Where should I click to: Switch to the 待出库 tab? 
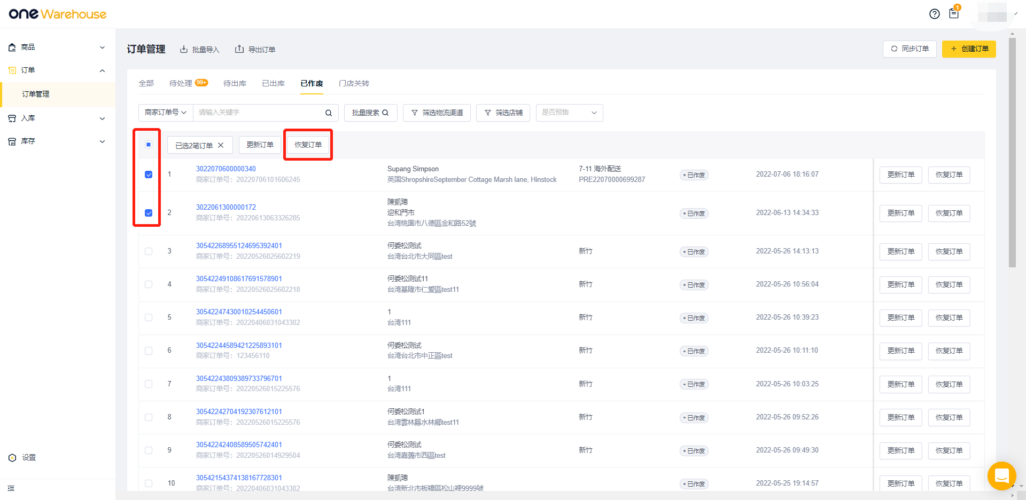[x=235, y=83]
